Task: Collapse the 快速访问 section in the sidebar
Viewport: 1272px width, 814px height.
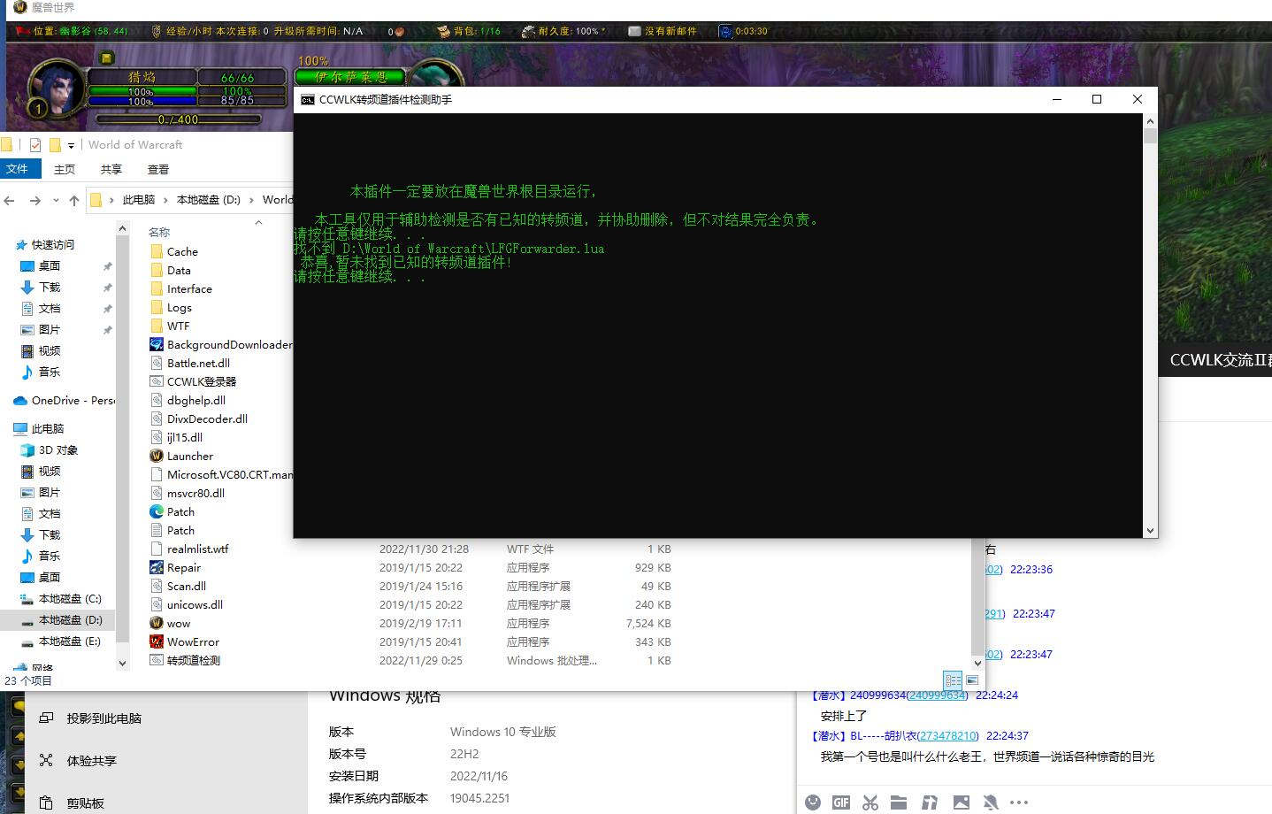Action: point(10,244)
